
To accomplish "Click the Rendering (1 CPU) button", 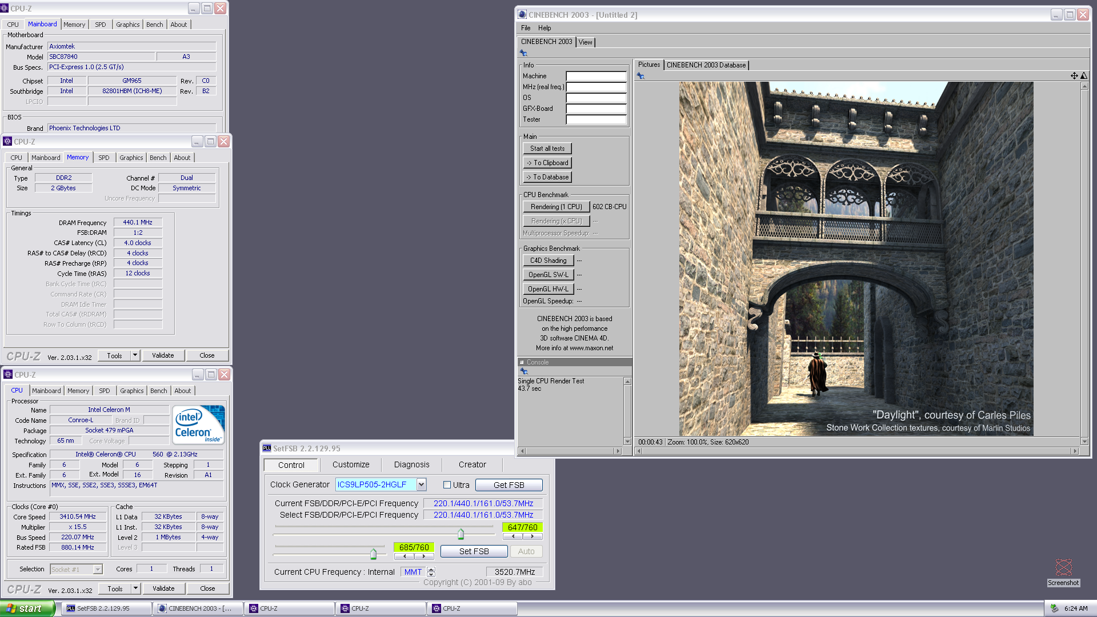I will coord(556,207).
